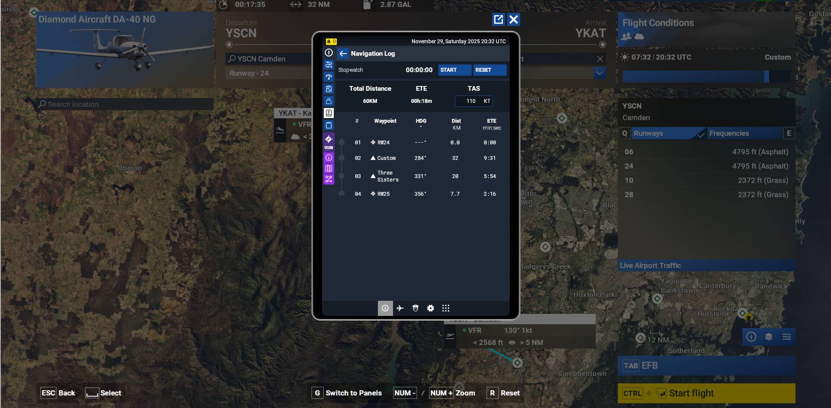831x408 pixels.
Task: Select the Diamond Aircraft DA-40 NG thumbnail
Action: coord(125,50)
